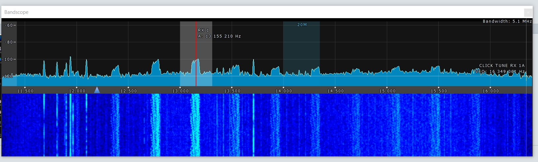Click the 14.000 frequency scale label

[284, 91]
